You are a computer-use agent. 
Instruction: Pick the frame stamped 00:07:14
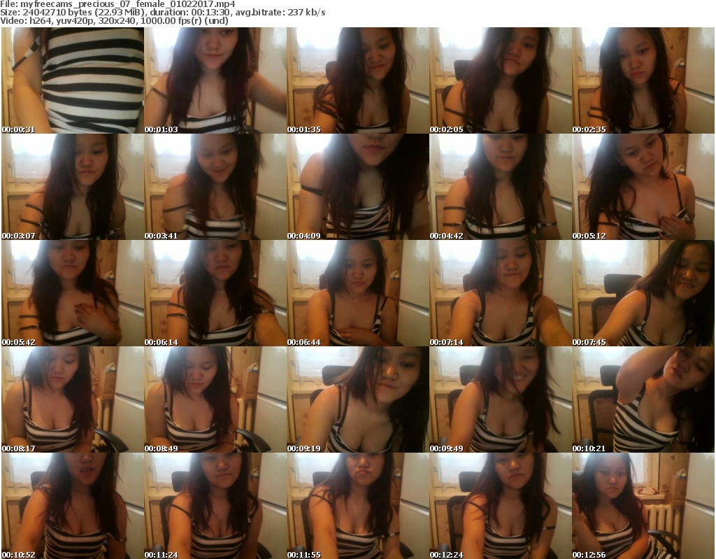point(501,293)
